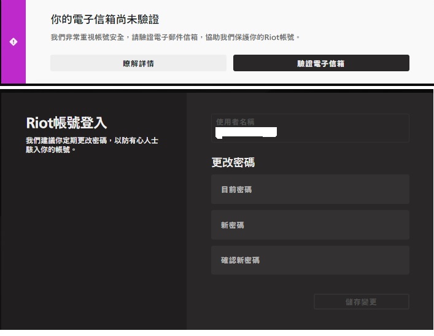
Task: Click the 瞭解詳情 button
Action: click(x=138, y=63)
